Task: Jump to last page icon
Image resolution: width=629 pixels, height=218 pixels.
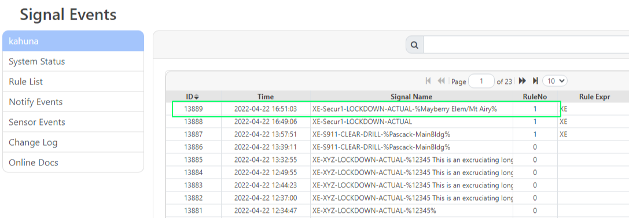Action: [x=535, y=81]
